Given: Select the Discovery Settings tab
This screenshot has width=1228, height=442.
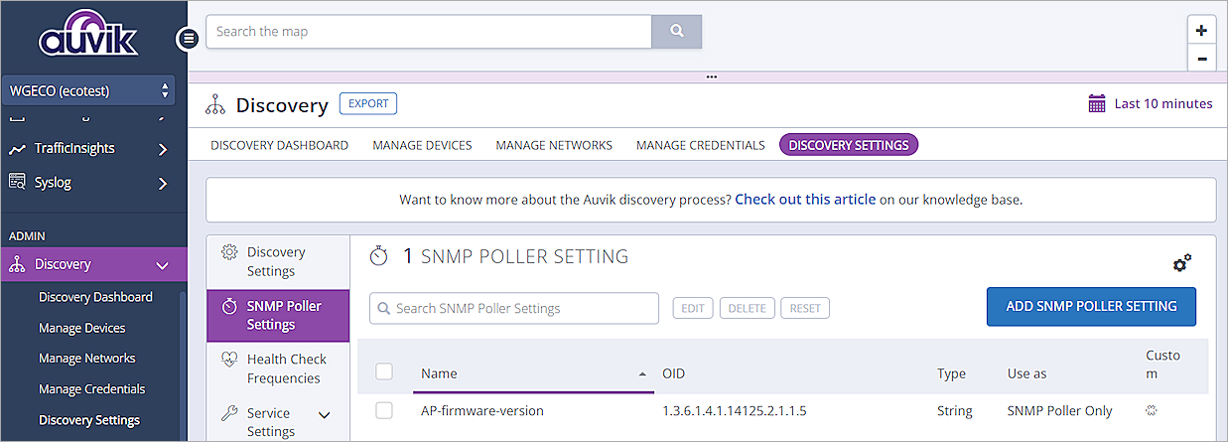Looking at the screenshot, I should coord(849,145).
